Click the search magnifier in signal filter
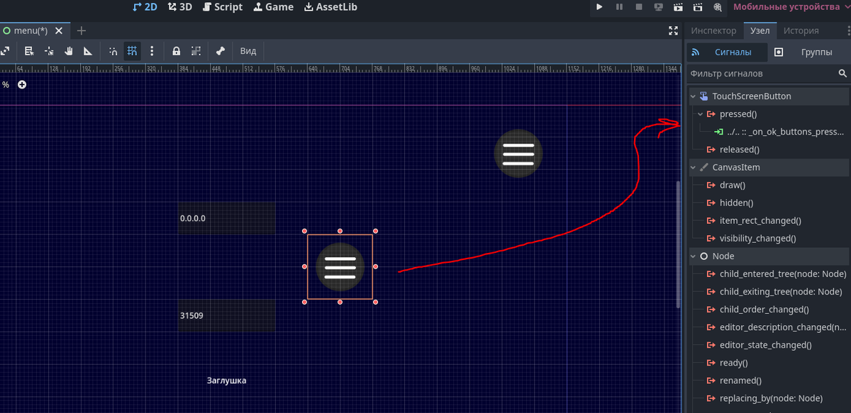 point(842,73)
